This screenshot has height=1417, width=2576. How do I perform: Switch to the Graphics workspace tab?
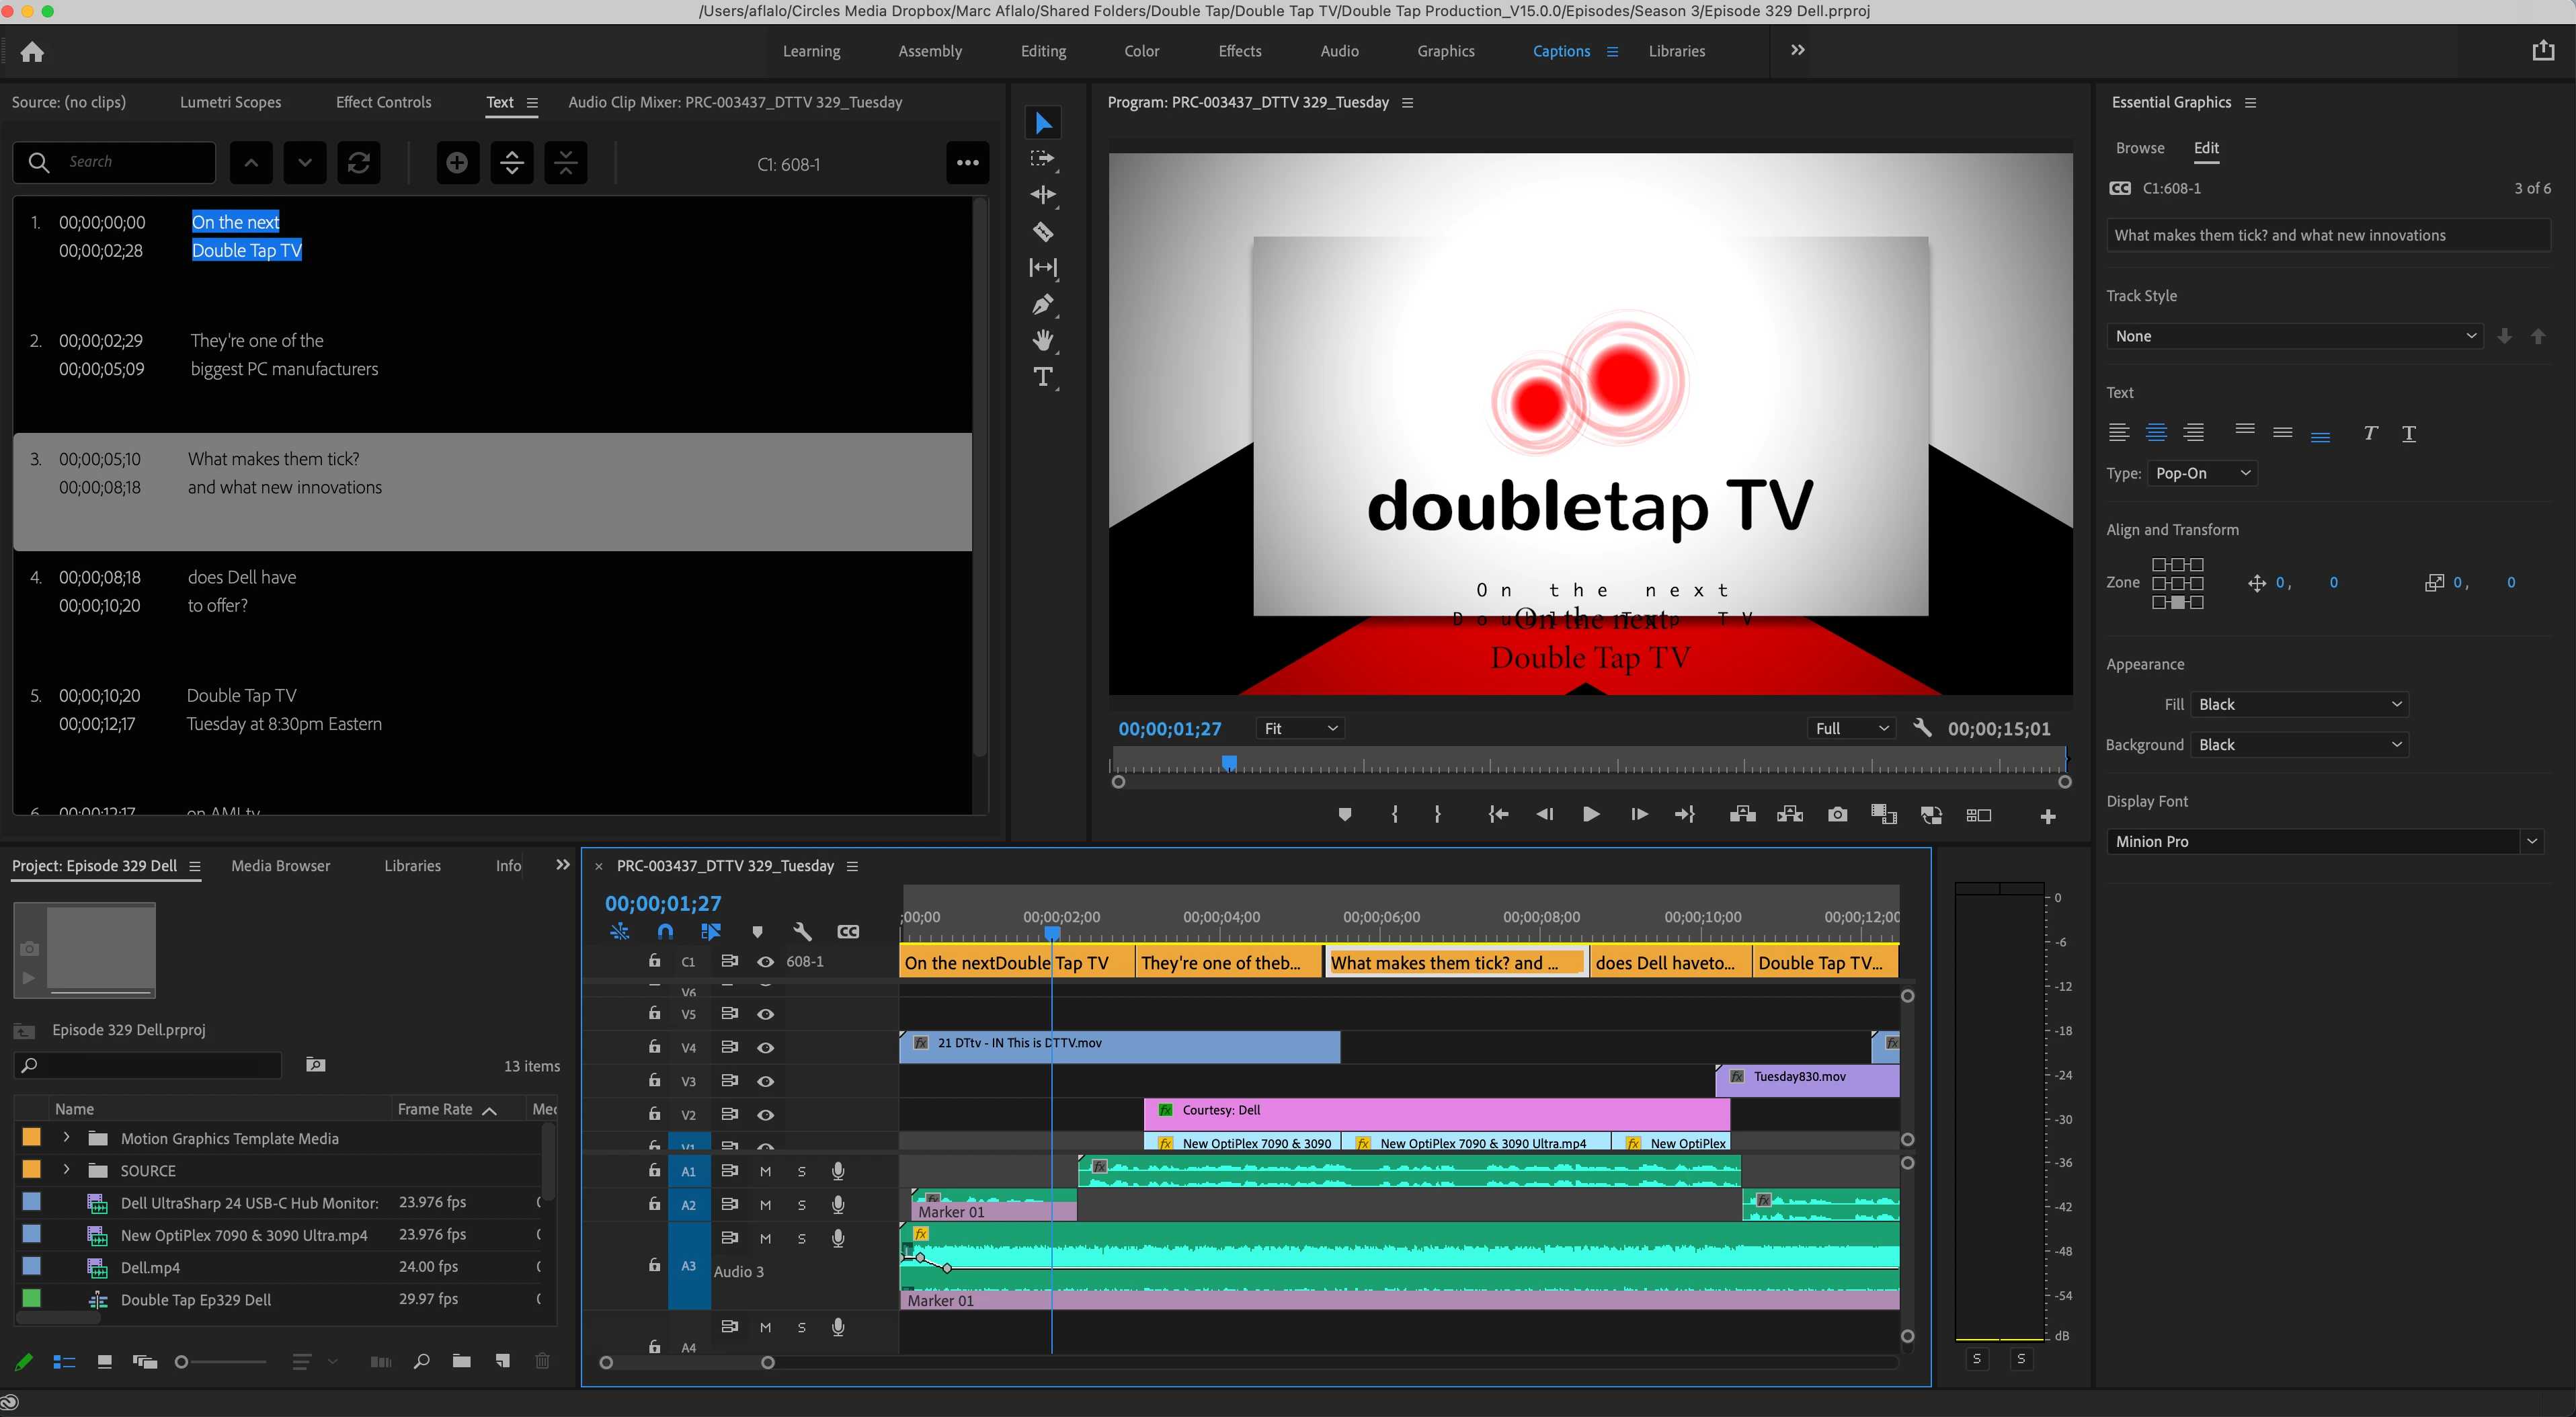[x=1445, y=51]
